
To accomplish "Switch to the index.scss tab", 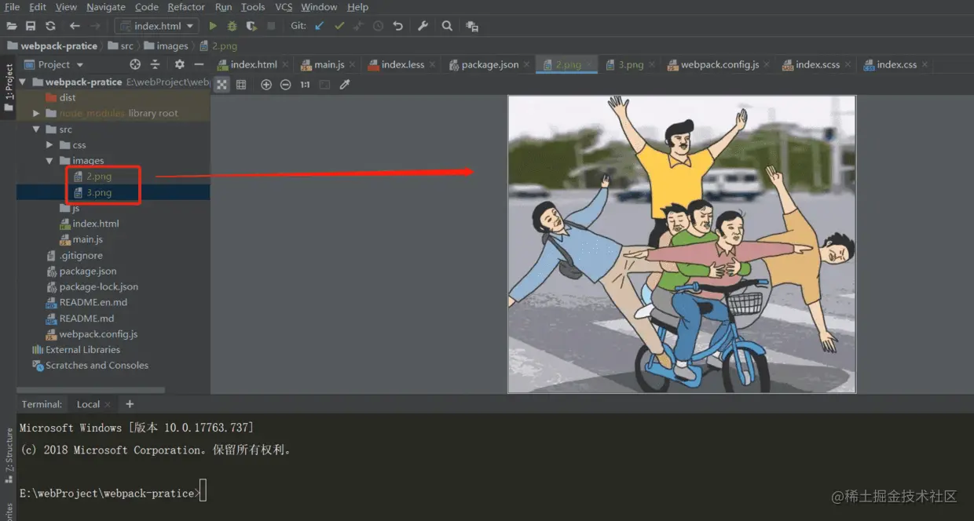I will point(818,64).
